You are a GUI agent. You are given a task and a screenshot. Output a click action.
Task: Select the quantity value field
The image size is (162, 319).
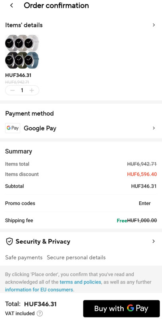tap(22, 91)
